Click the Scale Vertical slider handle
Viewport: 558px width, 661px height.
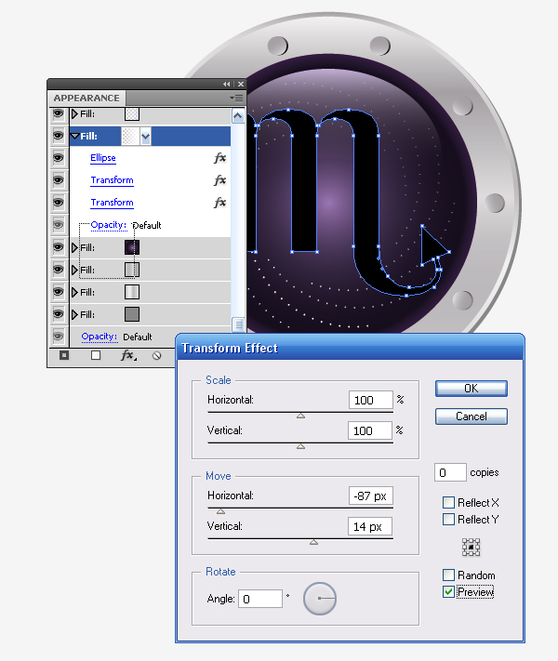pyautogui.click(x=300, y=446)
